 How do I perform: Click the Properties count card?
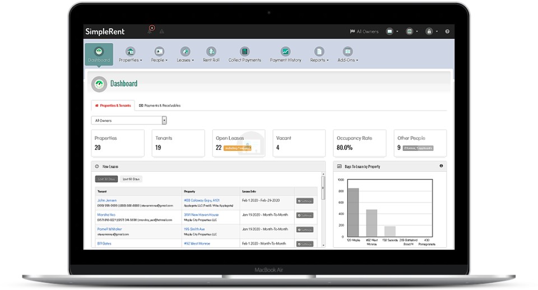(118, 143)
